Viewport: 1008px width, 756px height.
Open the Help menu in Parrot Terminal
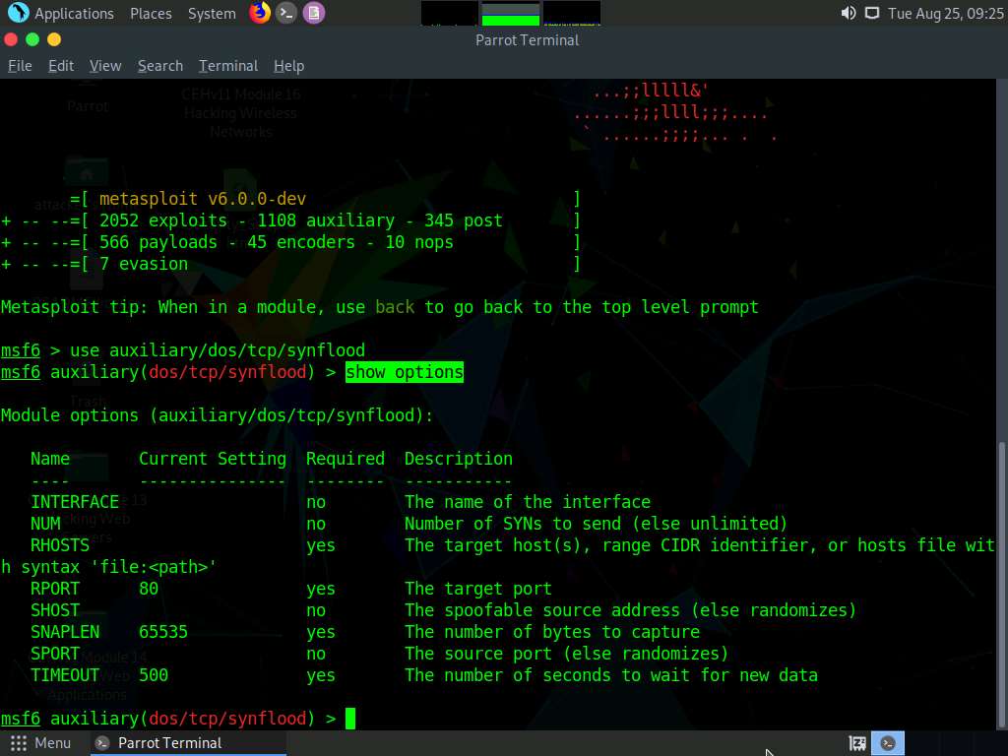pyautogui.click(x=288, y=66)
